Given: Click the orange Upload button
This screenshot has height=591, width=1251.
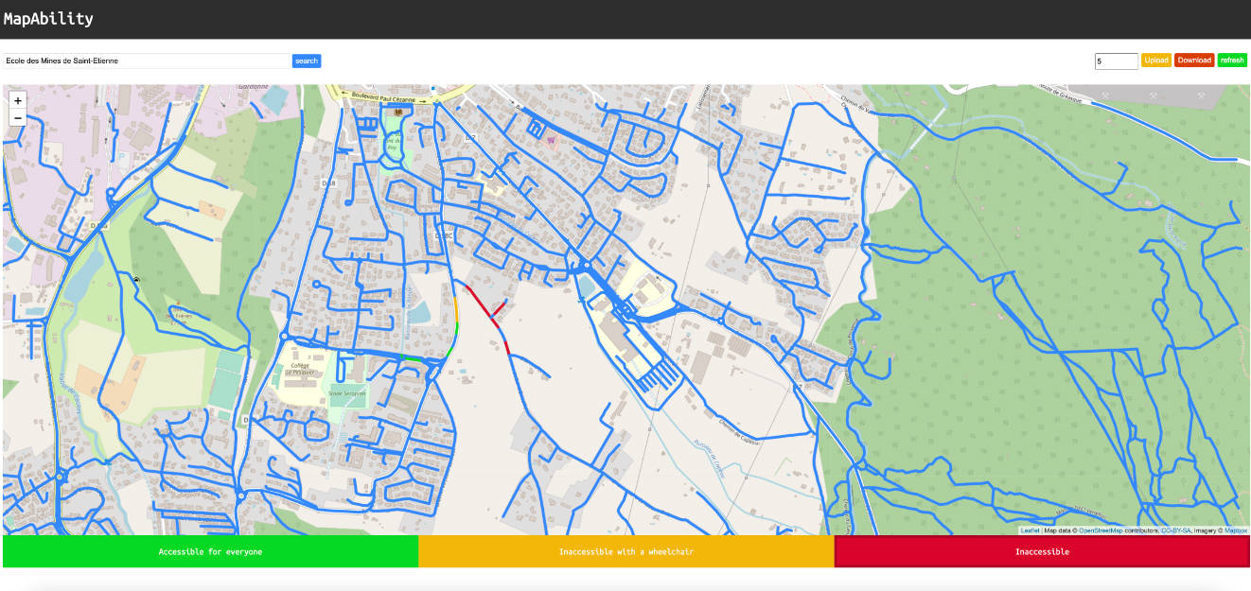Looking at the screenshot, I should coord(1155,61).
